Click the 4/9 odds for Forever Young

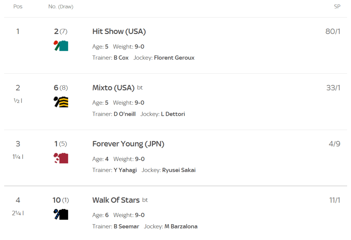pos(334,144)
